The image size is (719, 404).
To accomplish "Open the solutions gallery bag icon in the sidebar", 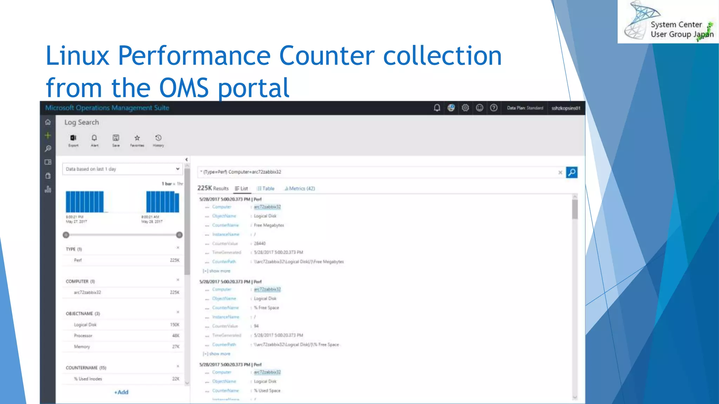I will click(x=48, y=176).
